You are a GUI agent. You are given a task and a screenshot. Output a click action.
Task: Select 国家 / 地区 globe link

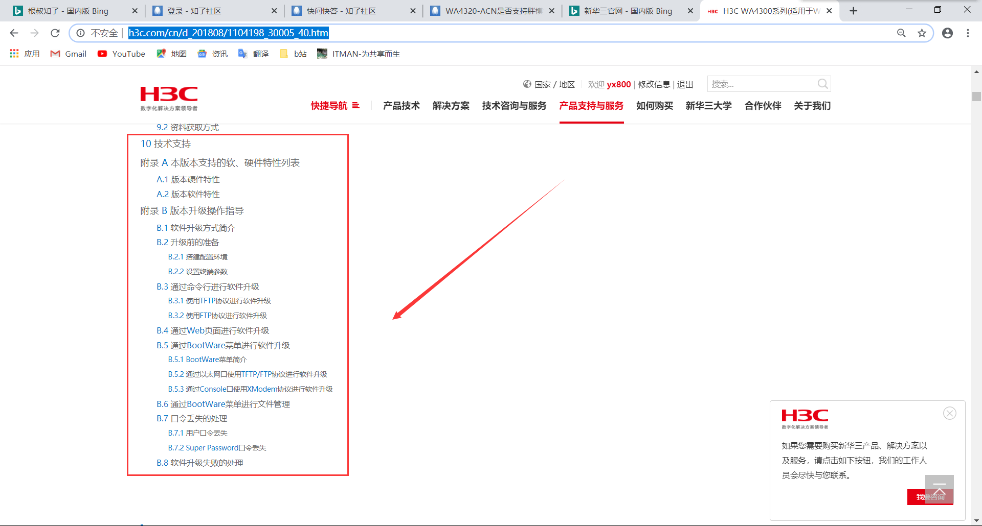pyautogui.click(x=549, y=84)
